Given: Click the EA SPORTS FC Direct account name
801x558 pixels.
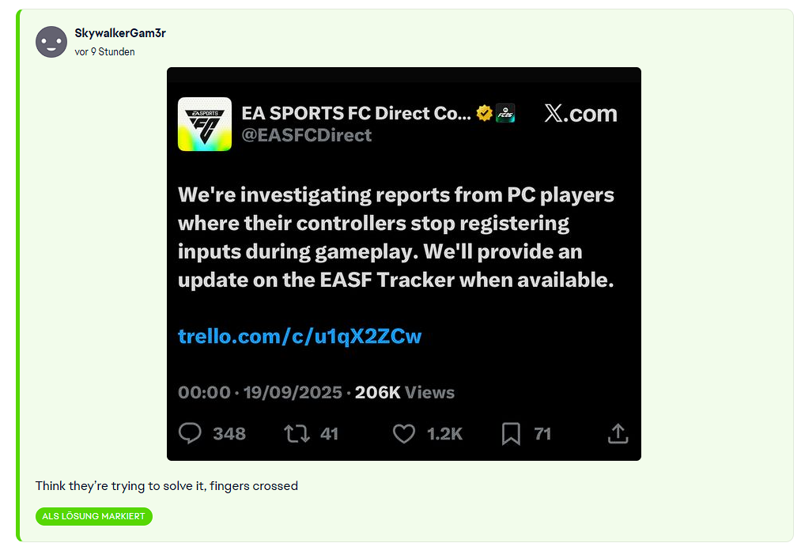Looking at the screenshot, I should pyautogui.click(x=355, y=113).
